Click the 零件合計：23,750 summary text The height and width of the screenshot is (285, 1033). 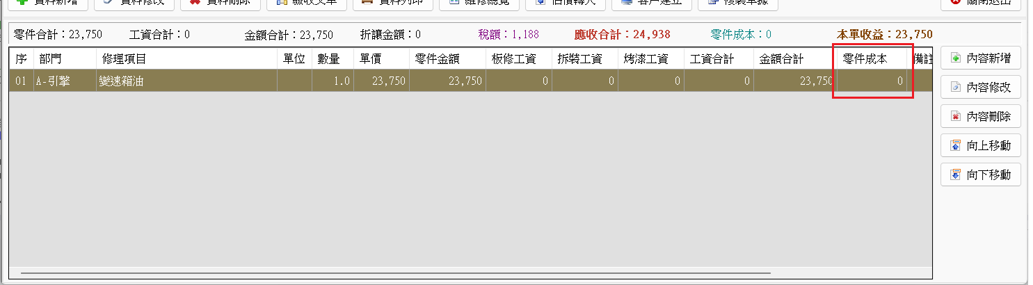[58, 34]
